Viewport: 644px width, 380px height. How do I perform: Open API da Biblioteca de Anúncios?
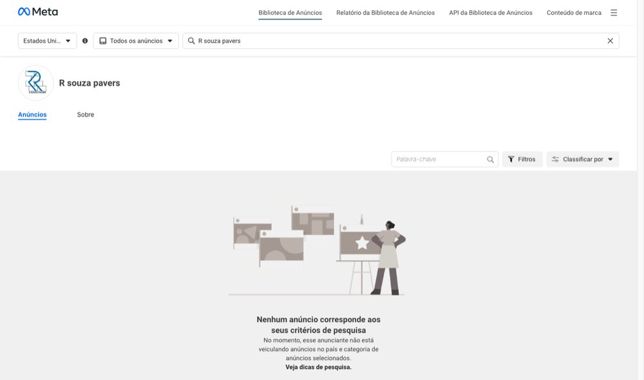[x=490, y=13]
